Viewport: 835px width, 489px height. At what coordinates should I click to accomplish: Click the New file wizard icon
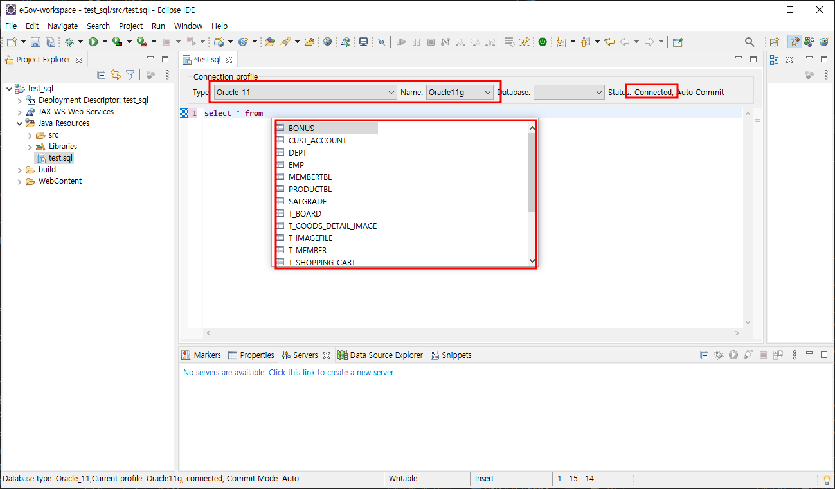pos(12,42)
